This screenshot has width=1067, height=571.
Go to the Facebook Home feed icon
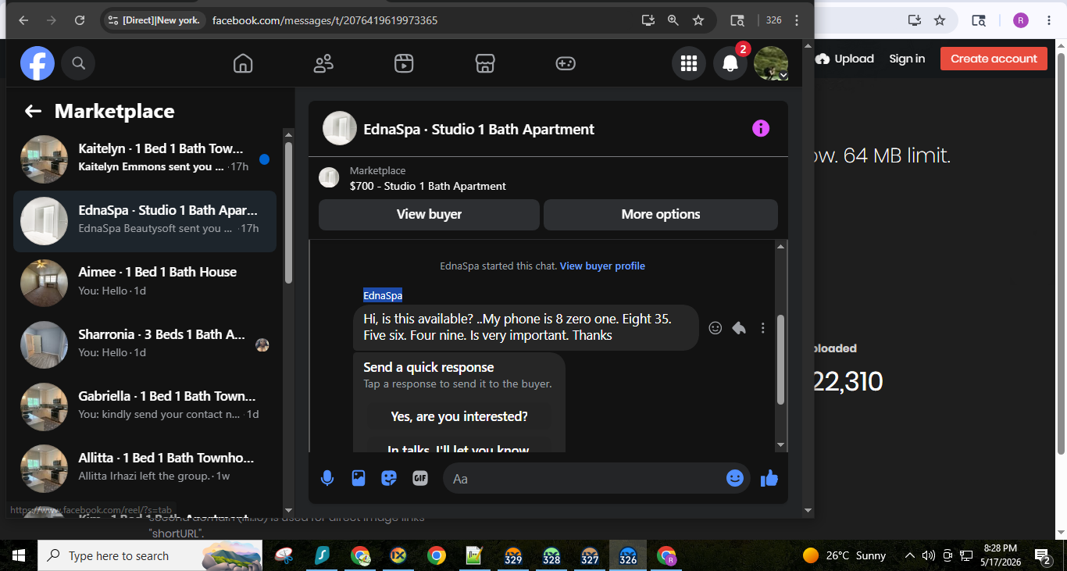(x=243, y=63)
